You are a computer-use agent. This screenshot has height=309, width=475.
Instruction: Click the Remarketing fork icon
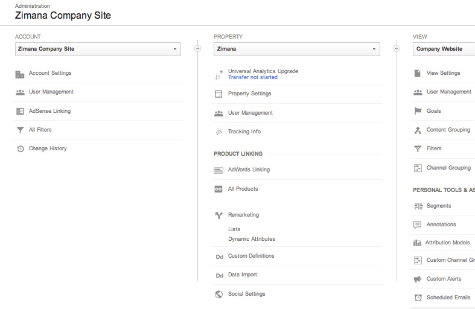coord(218,215)
